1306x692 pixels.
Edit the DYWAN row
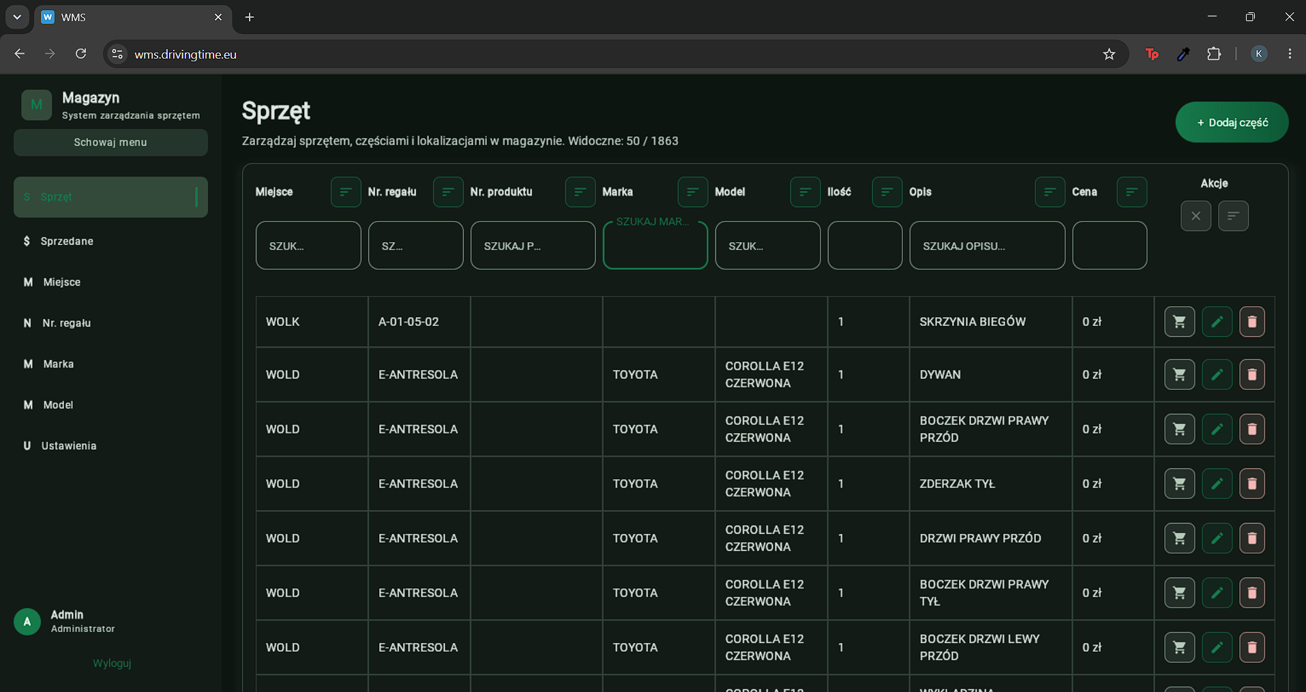point(1217,374)
